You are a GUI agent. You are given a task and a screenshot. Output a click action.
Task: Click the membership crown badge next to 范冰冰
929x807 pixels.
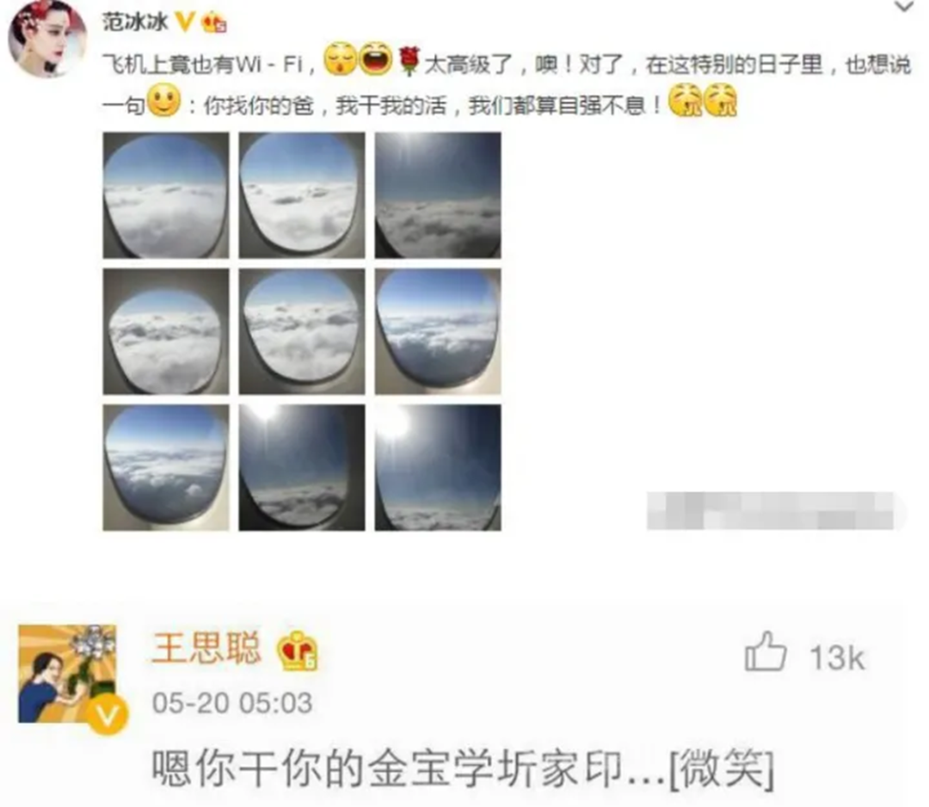(x=214, y=23)
